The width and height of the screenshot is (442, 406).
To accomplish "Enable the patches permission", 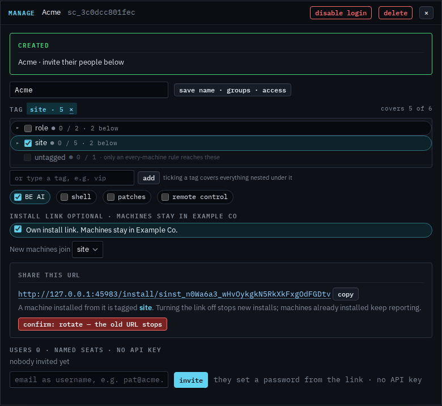I will point(110,197).
